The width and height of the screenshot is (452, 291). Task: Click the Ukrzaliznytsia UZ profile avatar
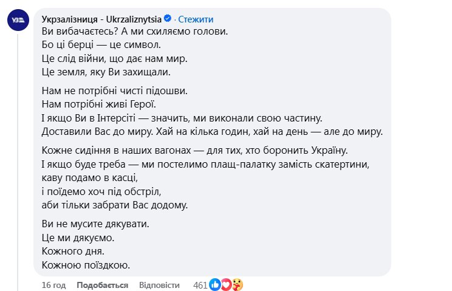coord(17,21)
